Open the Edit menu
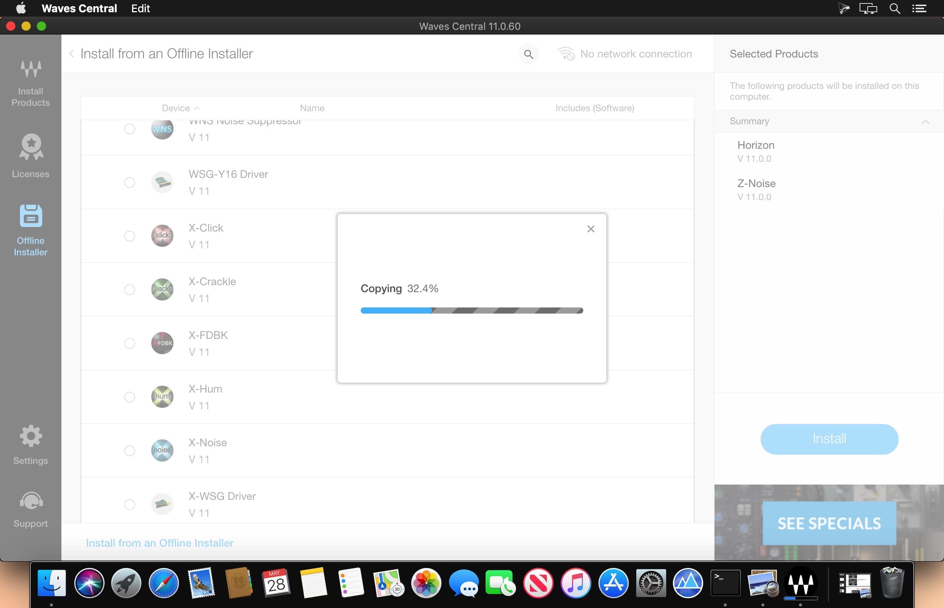This screenshot has width=944, height=608. [x=140, y=8]
